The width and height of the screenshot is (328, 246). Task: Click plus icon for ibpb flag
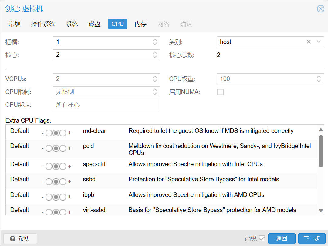click(x=70, y=197)
